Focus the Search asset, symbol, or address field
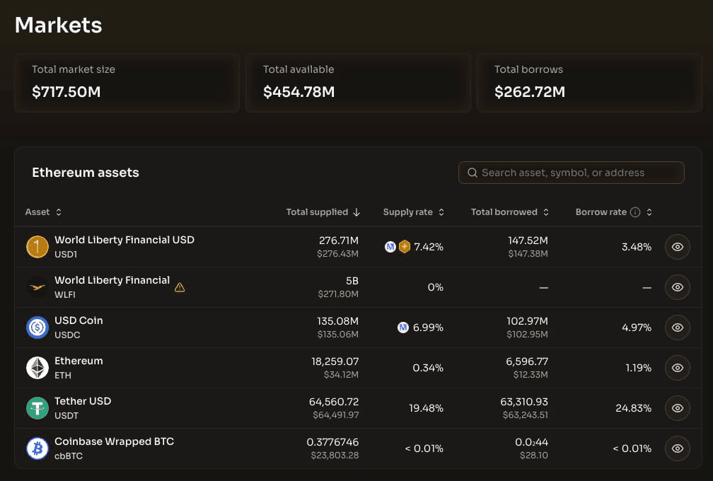 point(571,173)
